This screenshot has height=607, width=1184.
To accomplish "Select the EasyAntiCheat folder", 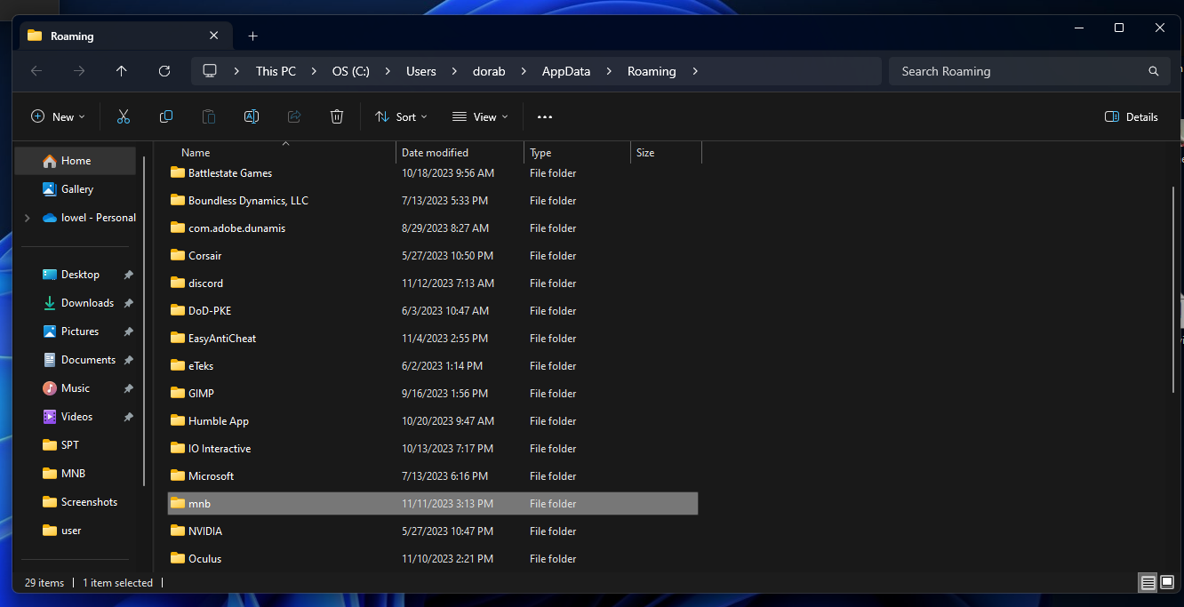I will (433, 339).
